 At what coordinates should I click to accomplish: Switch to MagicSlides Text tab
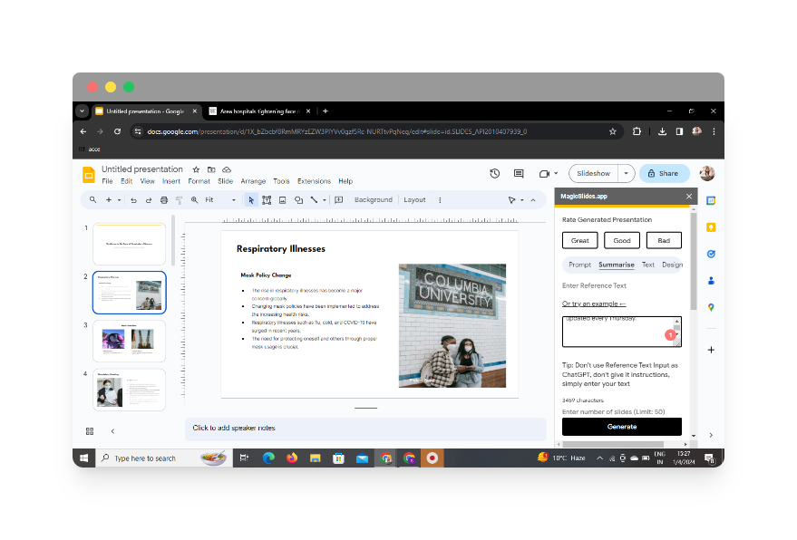pyautogui.click(x=648, y=265)
